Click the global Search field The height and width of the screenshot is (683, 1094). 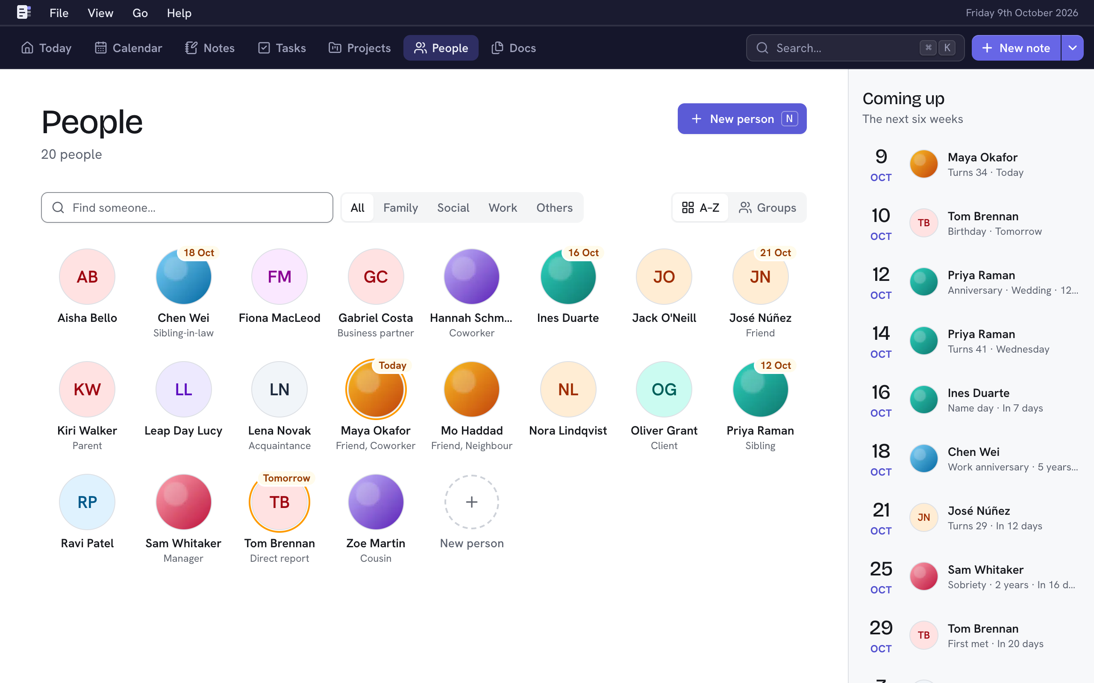[x=855, y=48]
